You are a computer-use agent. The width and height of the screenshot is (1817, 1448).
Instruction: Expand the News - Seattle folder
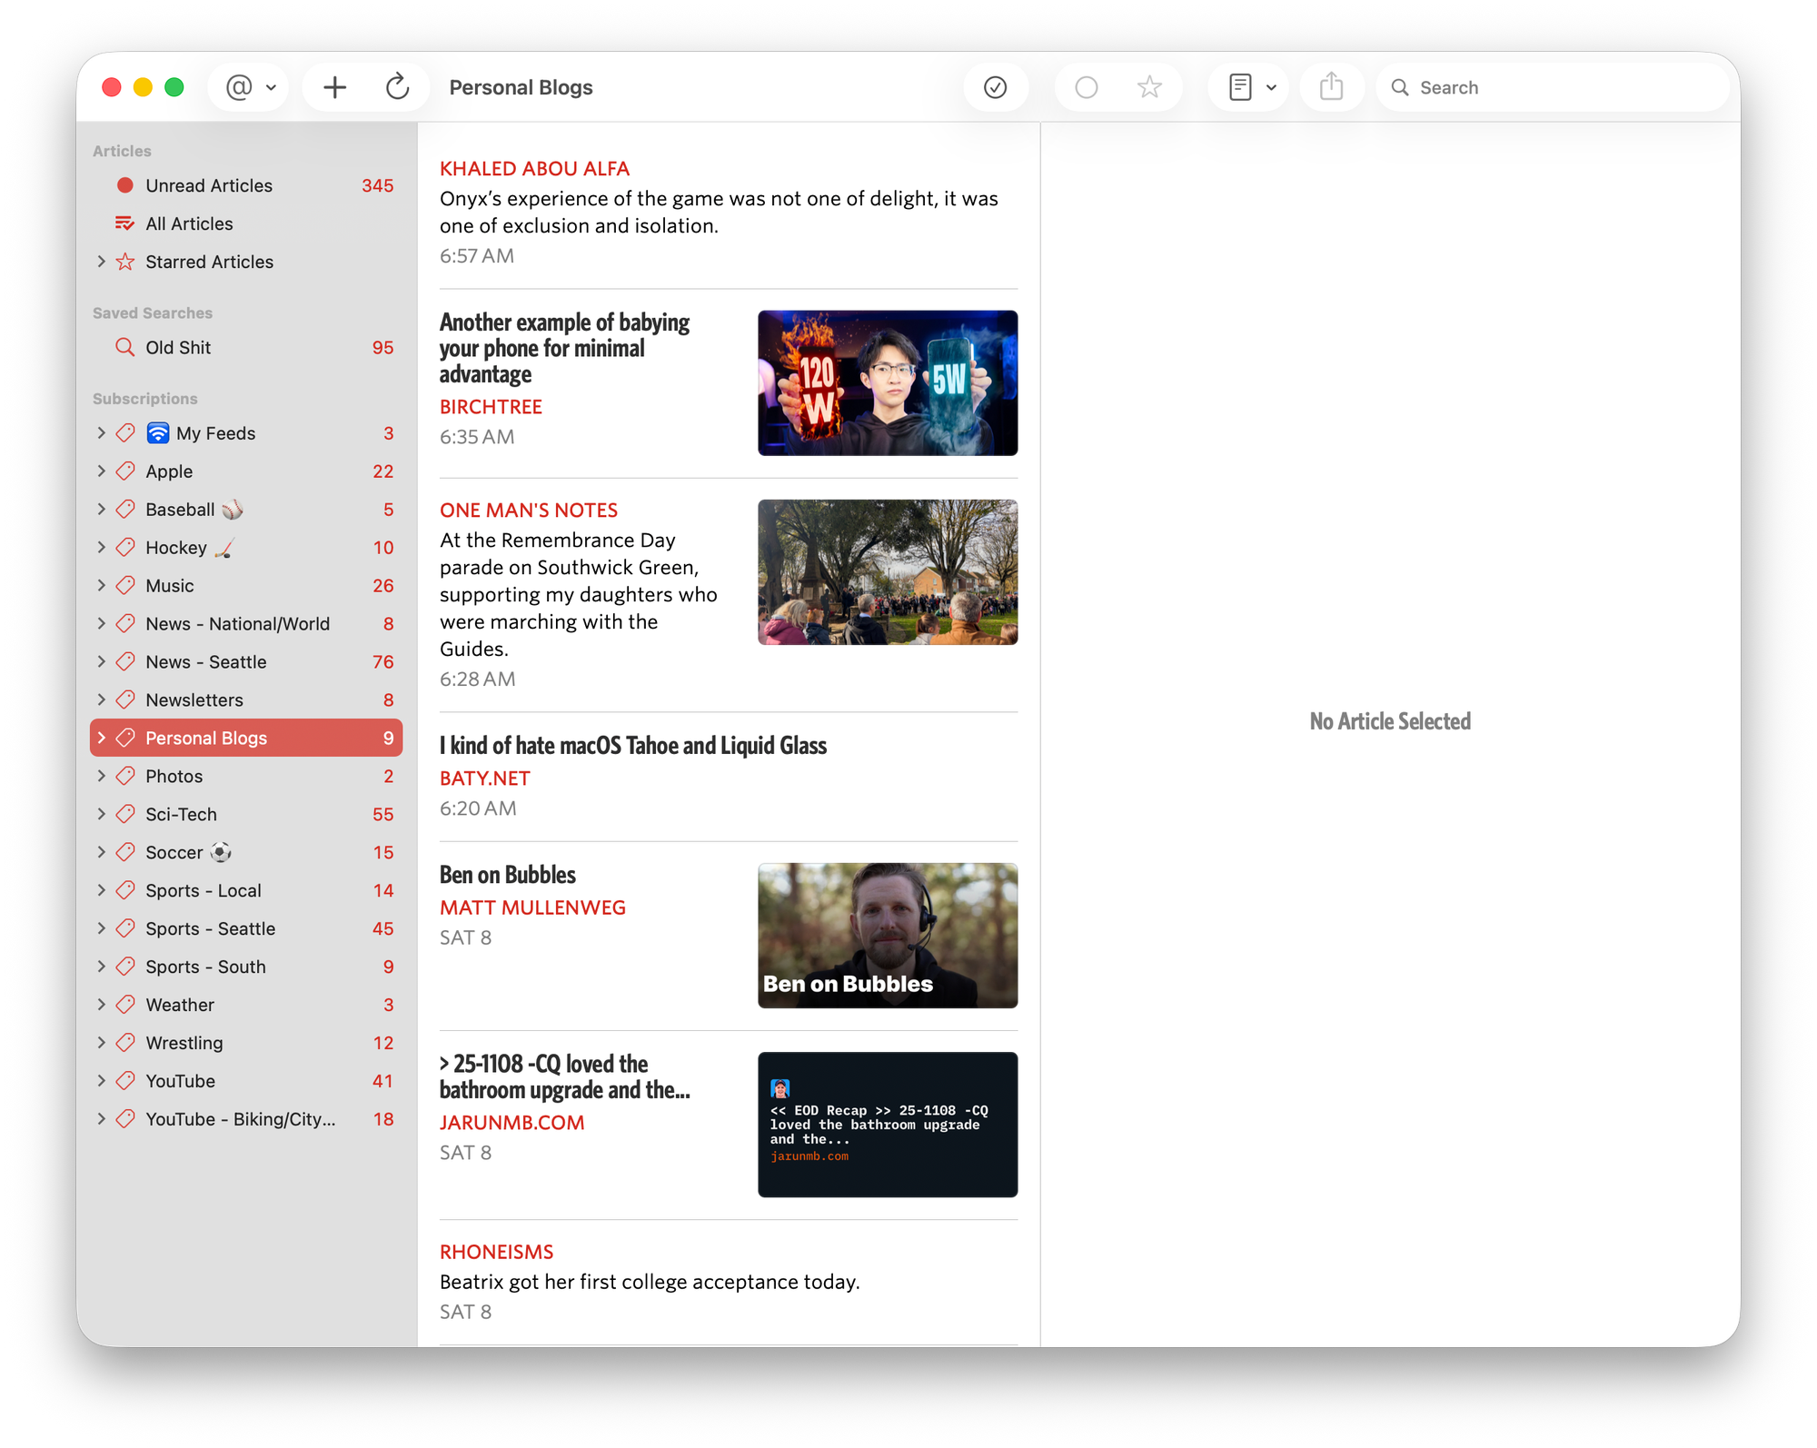click(x=101, y=661)
